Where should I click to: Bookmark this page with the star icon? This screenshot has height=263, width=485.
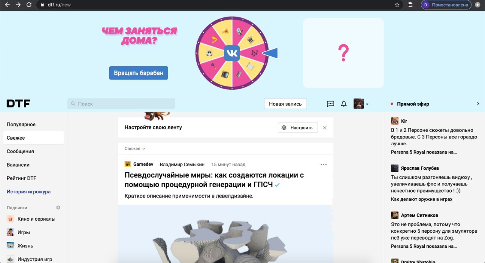pyautogui.click(x=397, y=5)
